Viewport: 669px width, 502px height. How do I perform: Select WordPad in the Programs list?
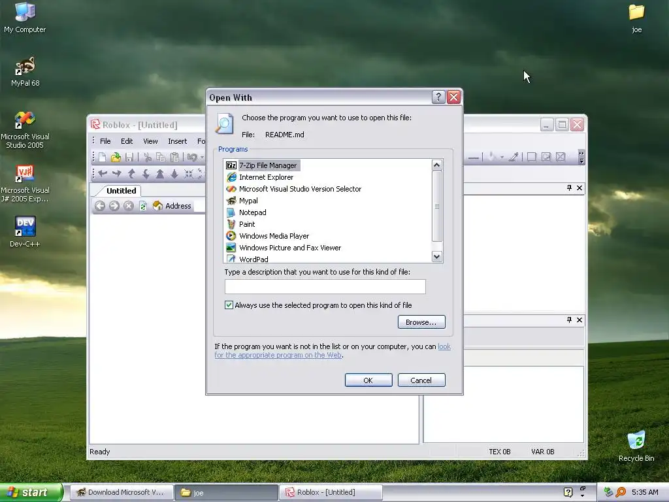(247, 259)
